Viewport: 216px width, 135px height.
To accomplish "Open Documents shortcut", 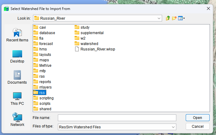I will (17, 77).
